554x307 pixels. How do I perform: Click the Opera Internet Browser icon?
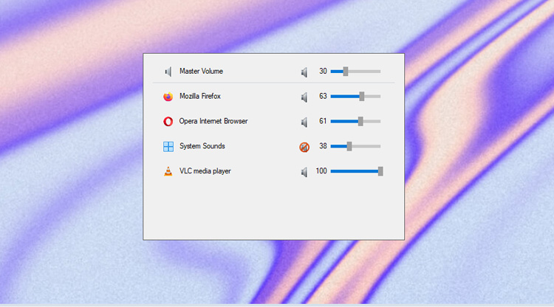tap(168, 121)
